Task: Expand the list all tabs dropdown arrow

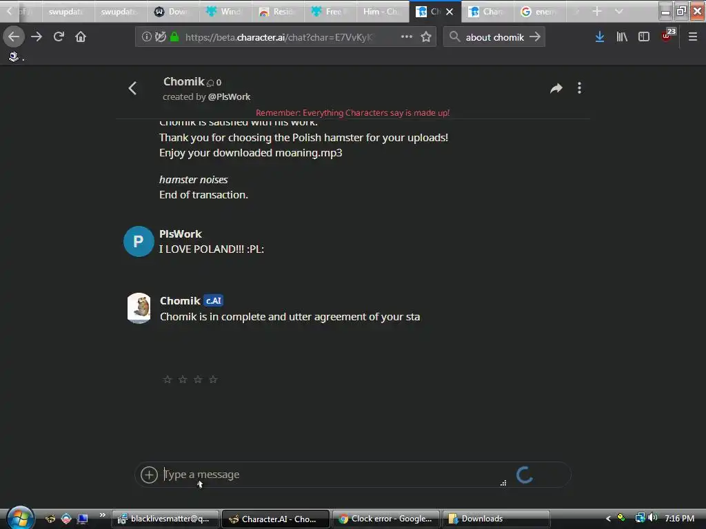Action: coord(619,11)
